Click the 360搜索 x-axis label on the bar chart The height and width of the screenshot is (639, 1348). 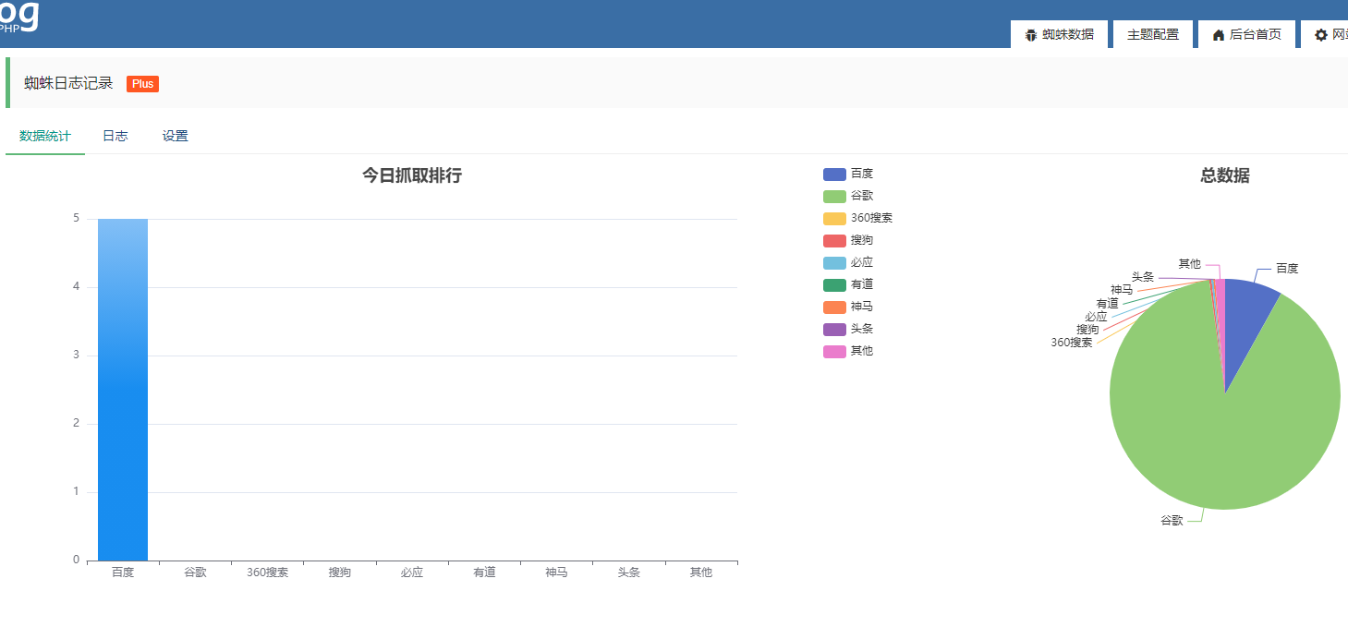[267, 573]
